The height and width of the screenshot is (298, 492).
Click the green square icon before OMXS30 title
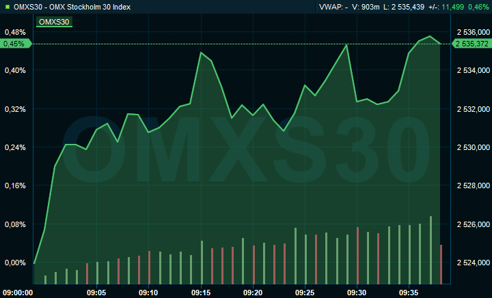8,7
